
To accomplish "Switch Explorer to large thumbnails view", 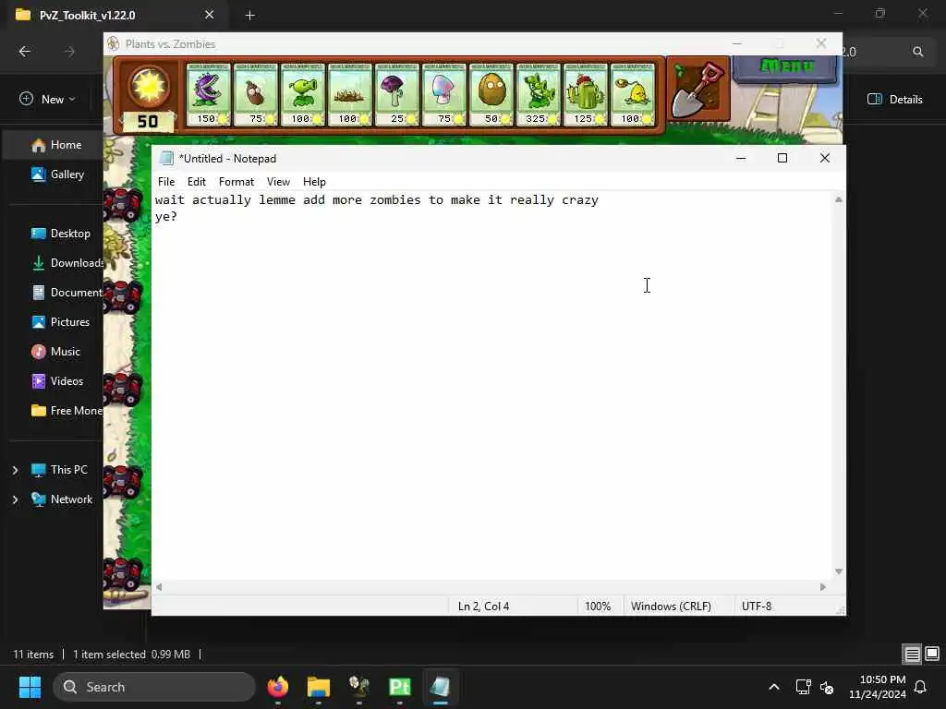I will [932, 655].
